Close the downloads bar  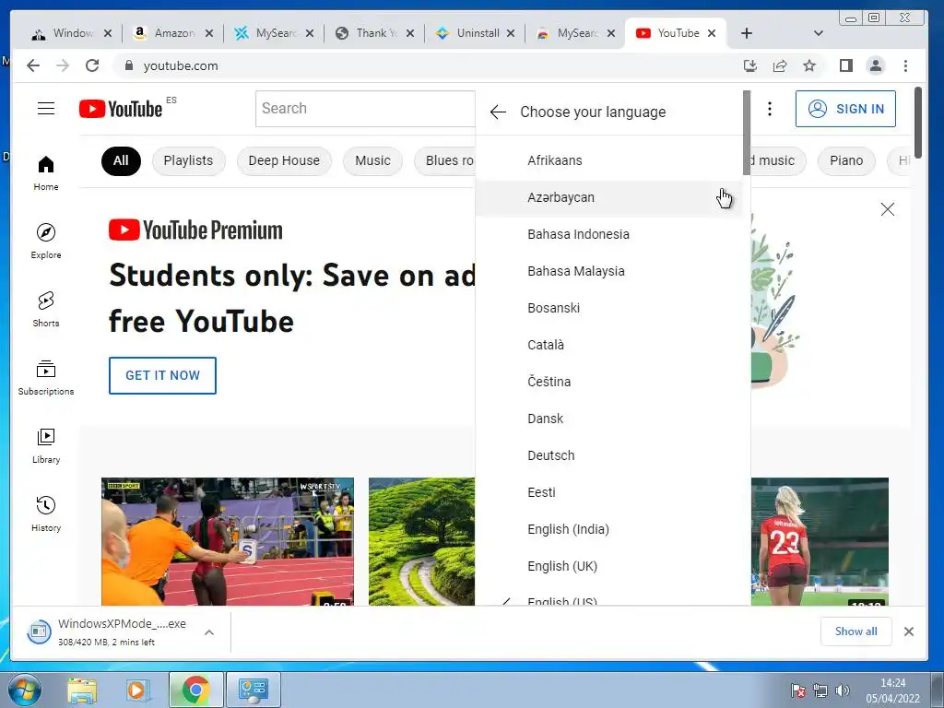click(x=908, y=631)
